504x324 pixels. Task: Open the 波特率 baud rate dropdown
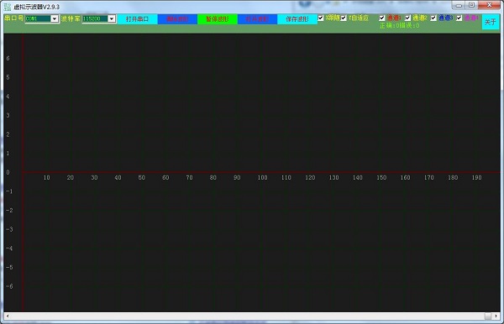[112, 18]
